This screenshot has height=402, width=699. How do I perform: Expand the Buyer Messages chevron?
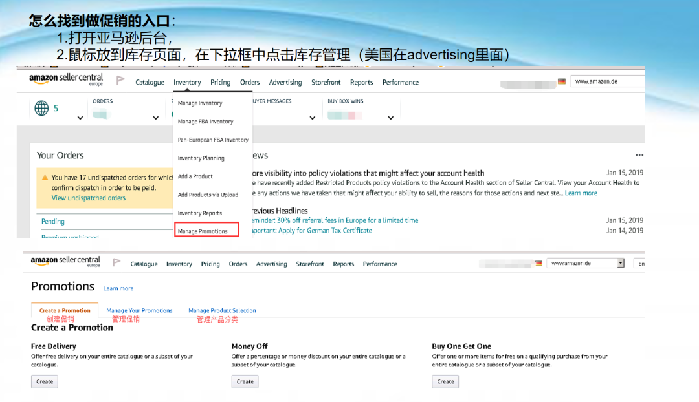point(313,118)
